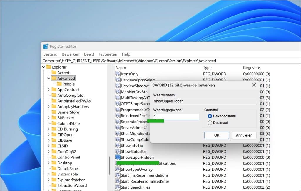
Task: Click the folder icon of BannerStore key
Action: [x=54, y=112]
